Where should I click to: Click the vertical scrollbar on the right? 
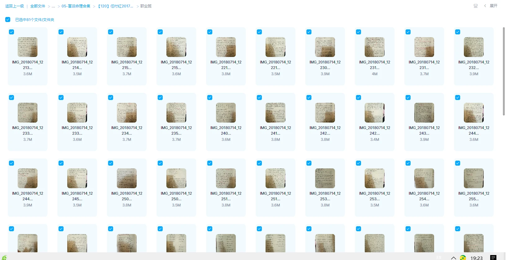(504, 71)
